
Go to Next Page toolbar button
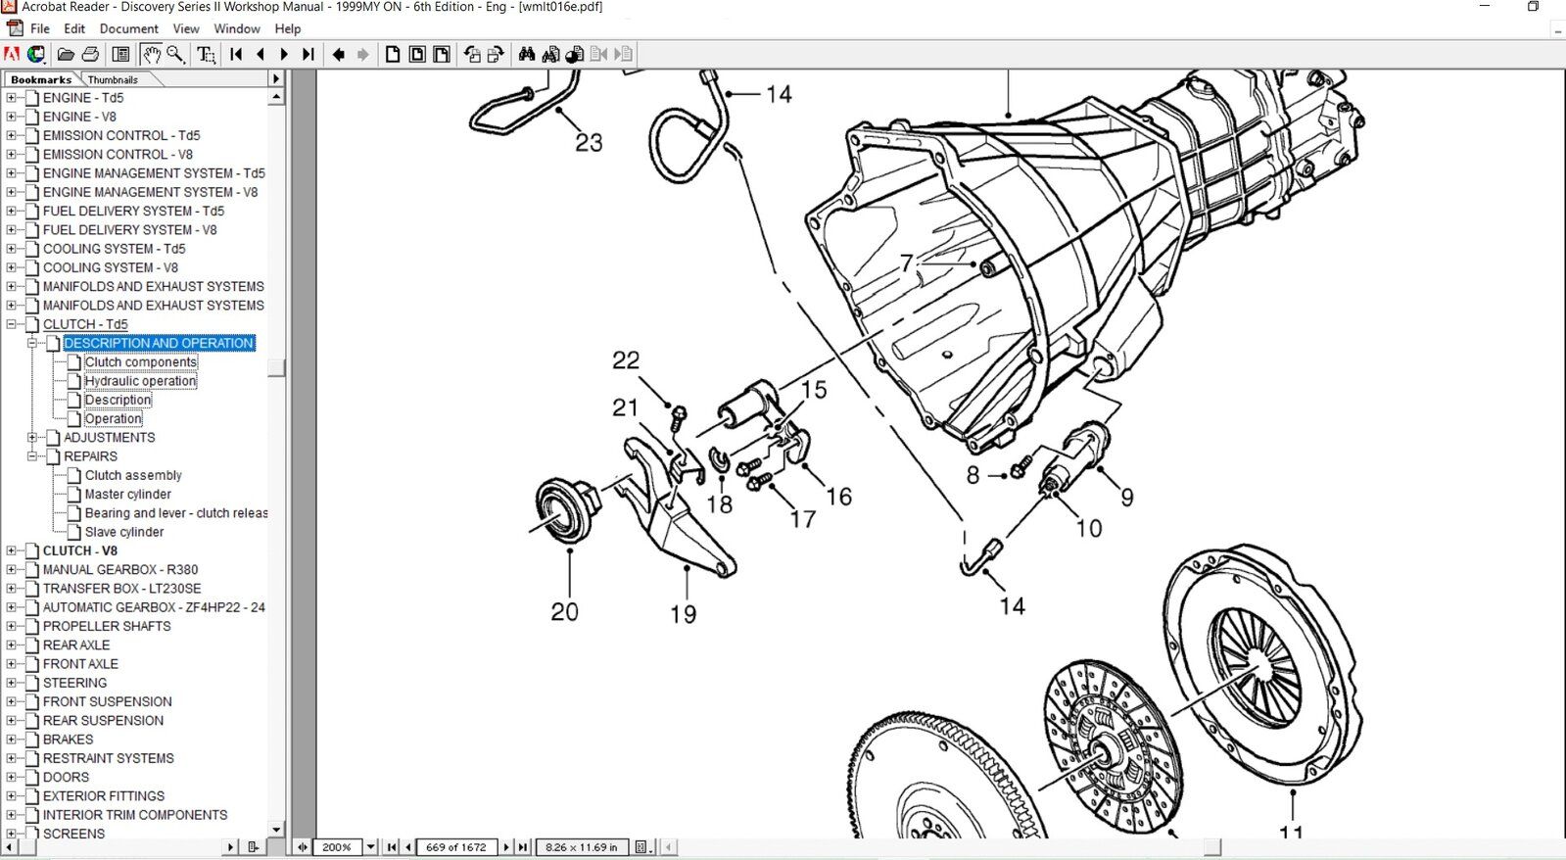(284, 54)
